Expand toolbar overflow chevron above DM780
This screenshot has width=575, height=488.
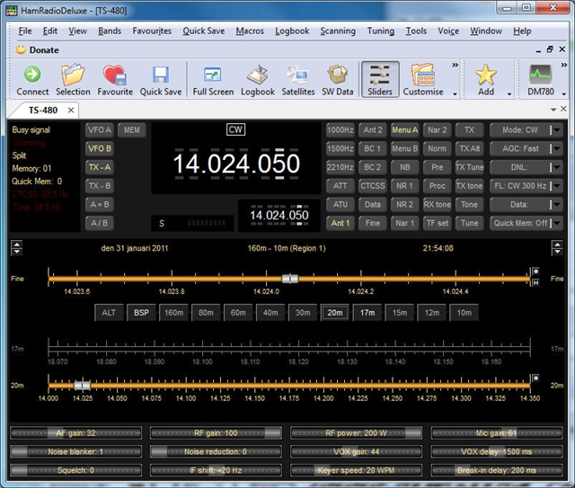[x=564, y=65]
